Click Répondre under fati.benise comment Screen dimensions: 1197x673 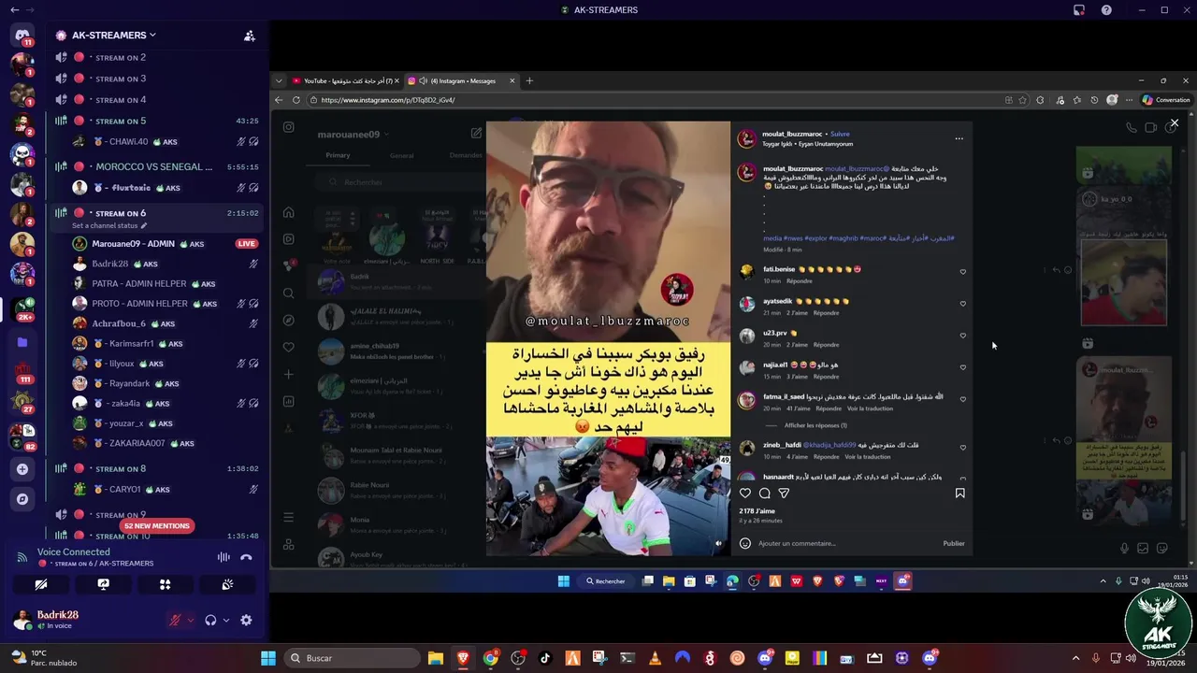(x=800, y=281)
